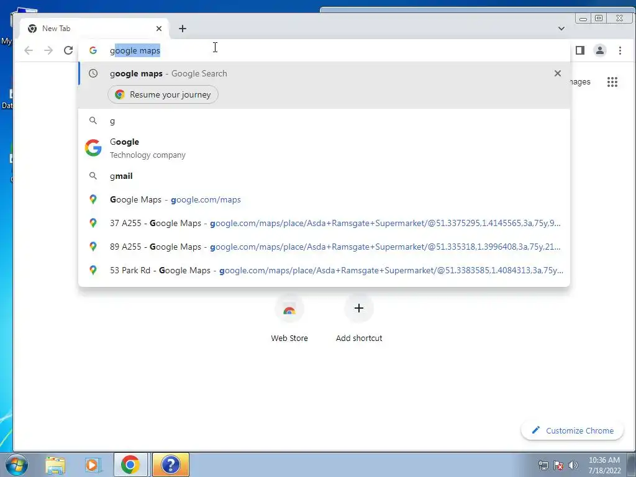This screenshot has height=477, width=636.
Task: Click the network tray icon
Action: tap(543, 465)
